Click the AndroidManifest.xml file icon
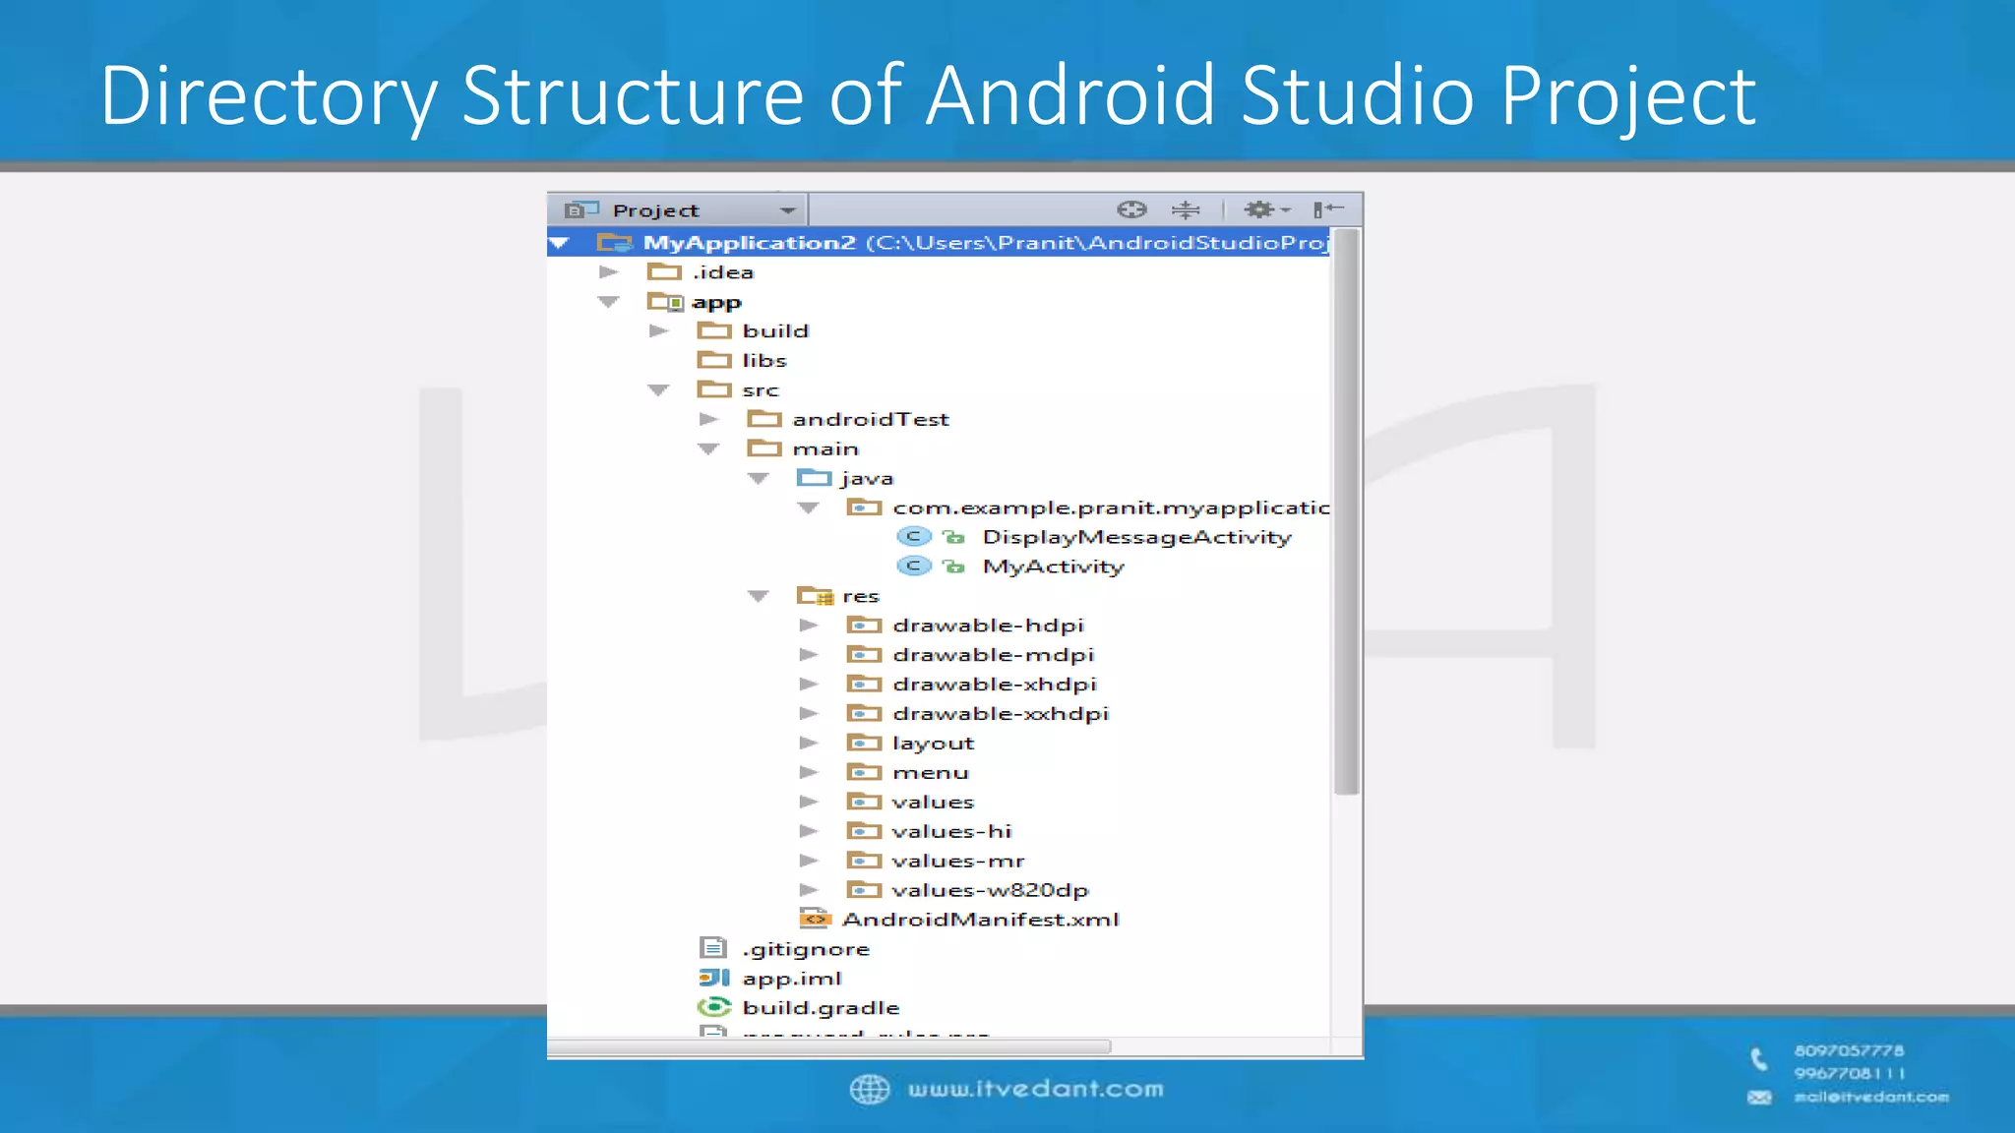The image size is (2015, 1133). pyautogui.click(x=816, y=920)
